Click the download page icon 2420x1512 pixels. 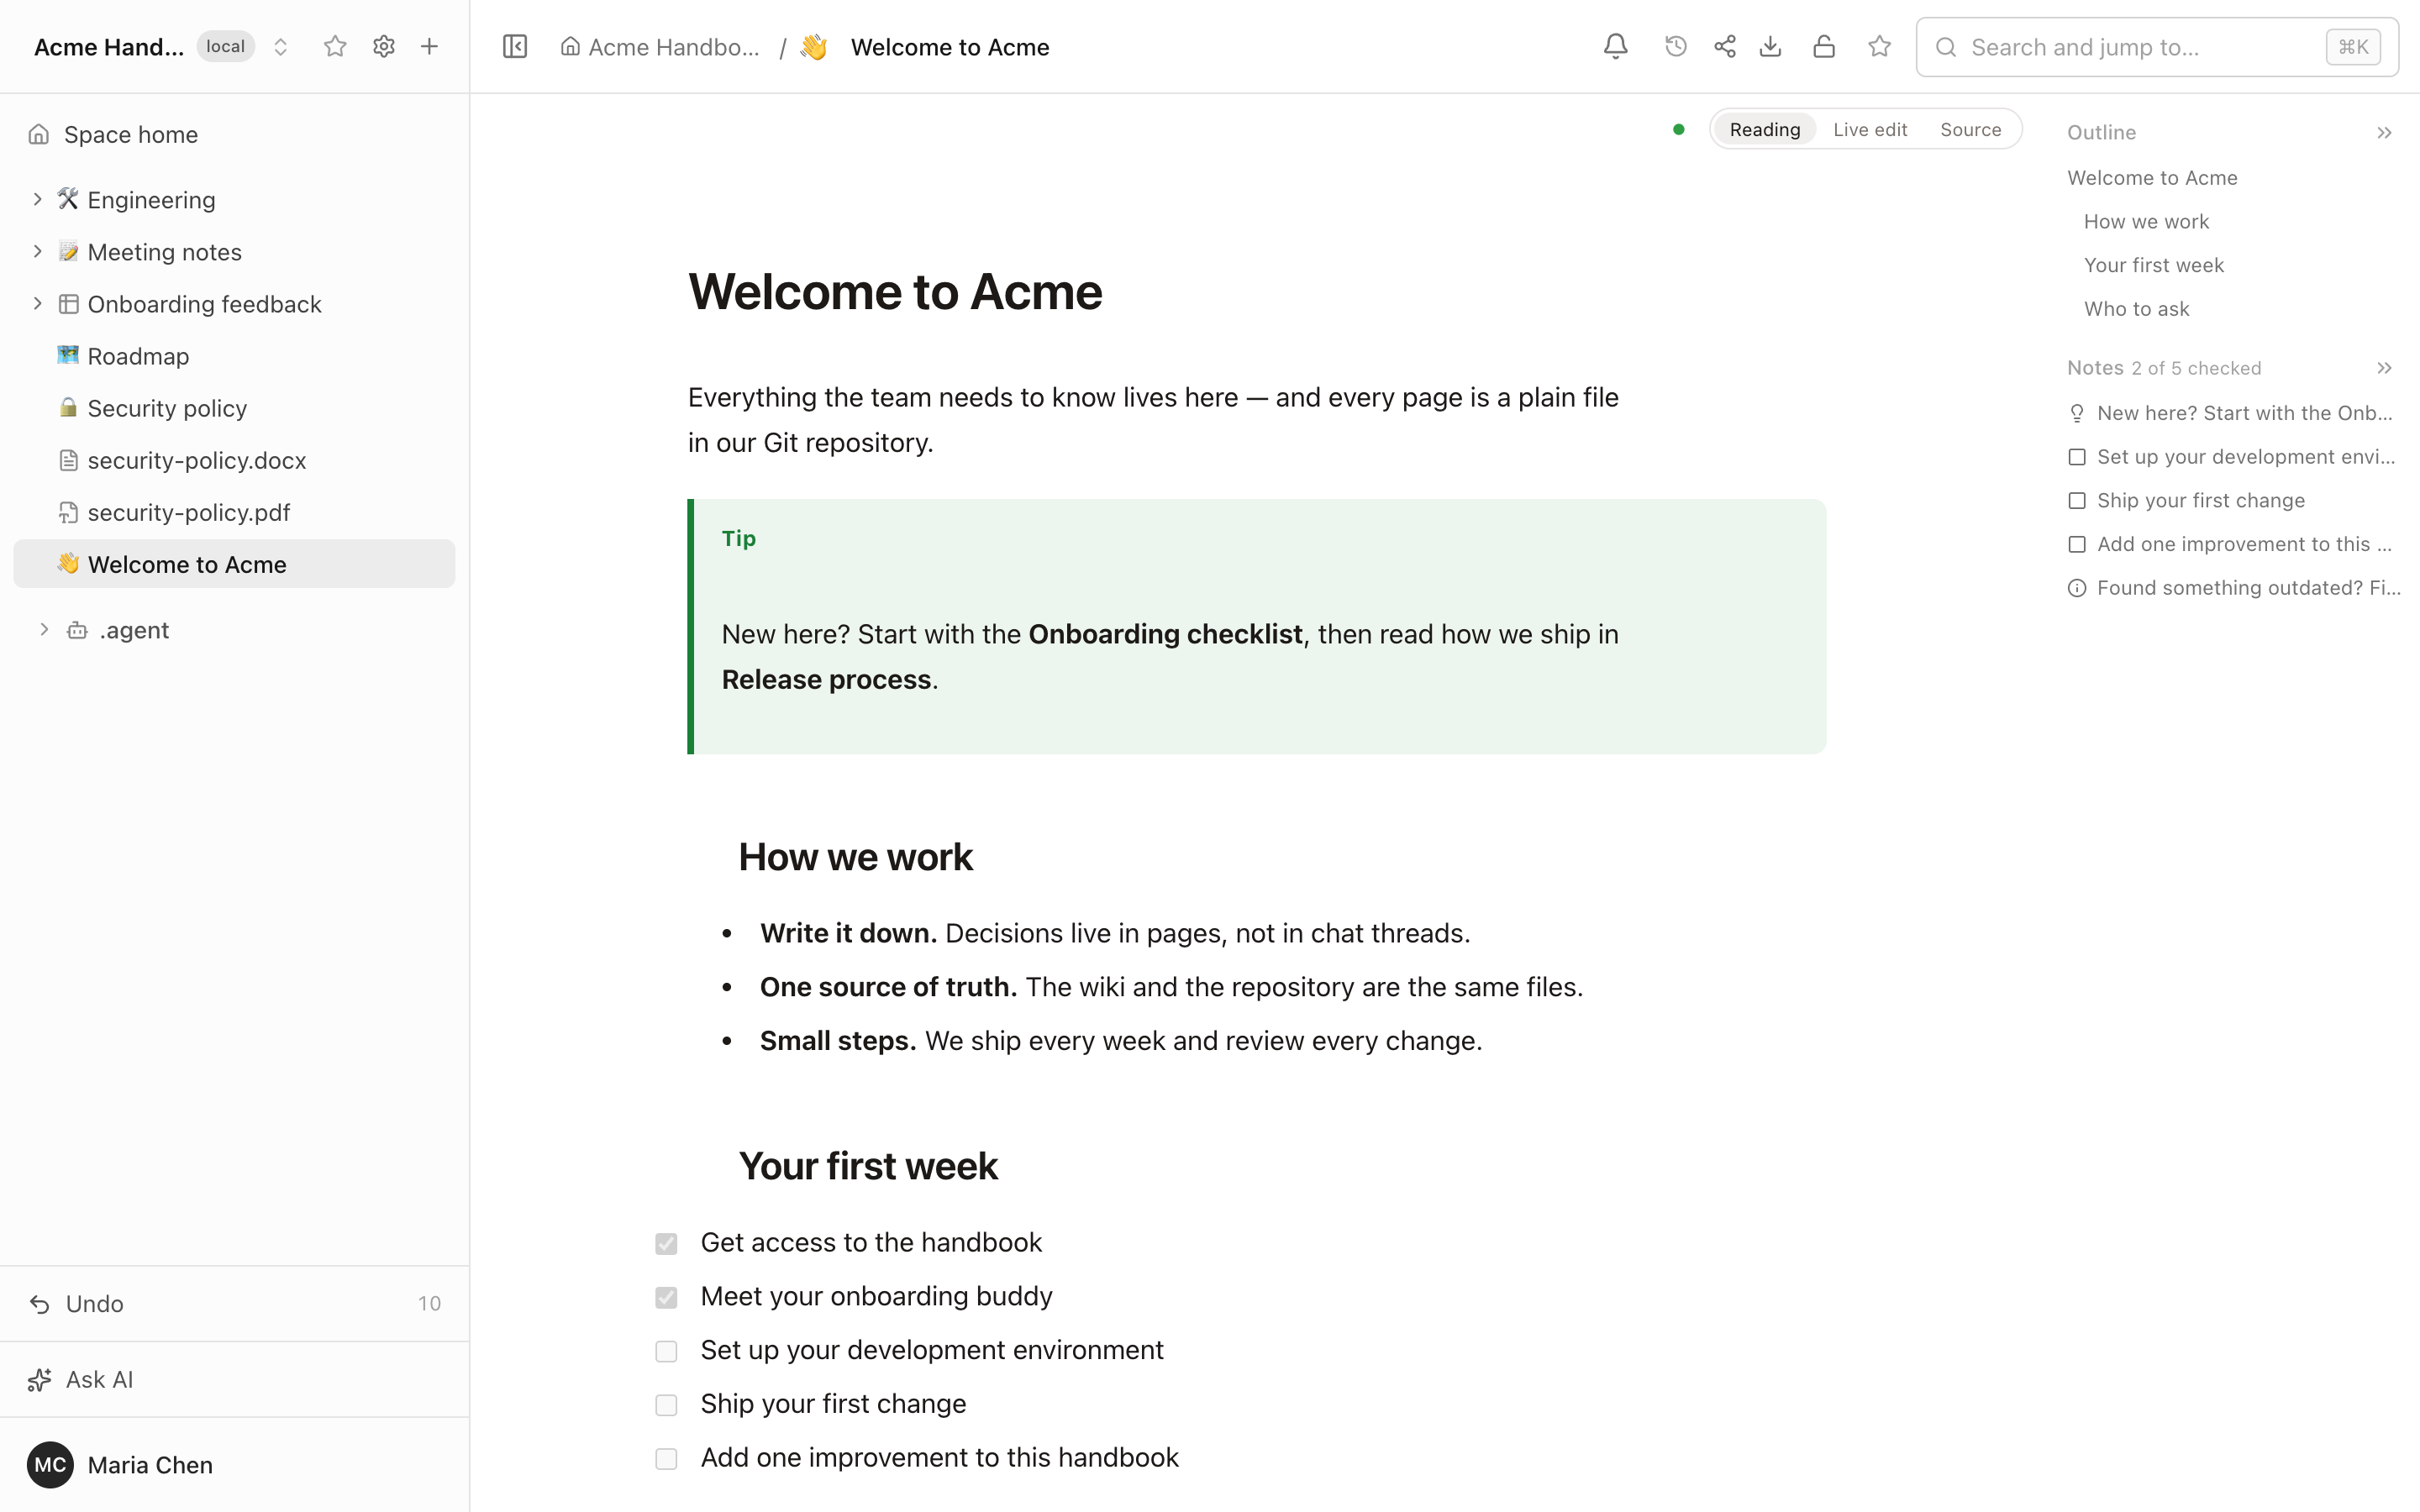tap(1770, 47)
